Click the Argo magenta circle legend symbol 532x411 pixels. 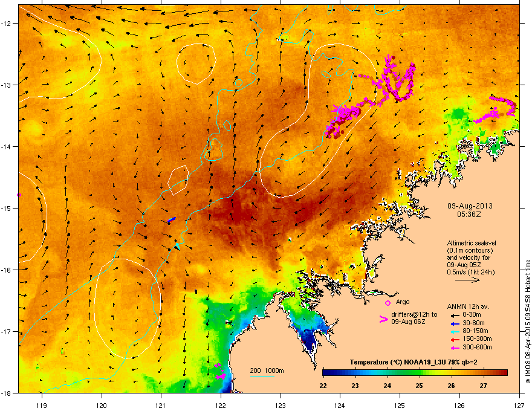coord(388,303)
